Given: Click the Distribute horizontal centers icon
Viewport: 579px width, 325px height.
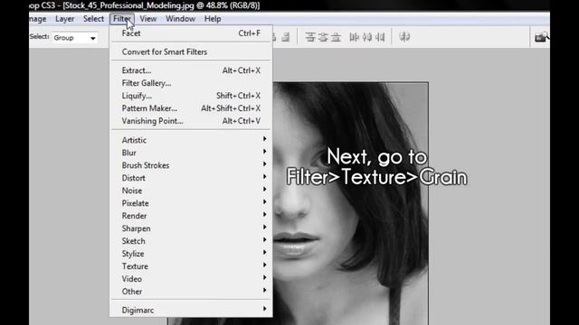Looking at the screenshot, I should [x=367, y=37].
